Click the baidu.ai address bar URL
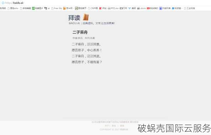 pyautogui.click(x=14, y=3)
